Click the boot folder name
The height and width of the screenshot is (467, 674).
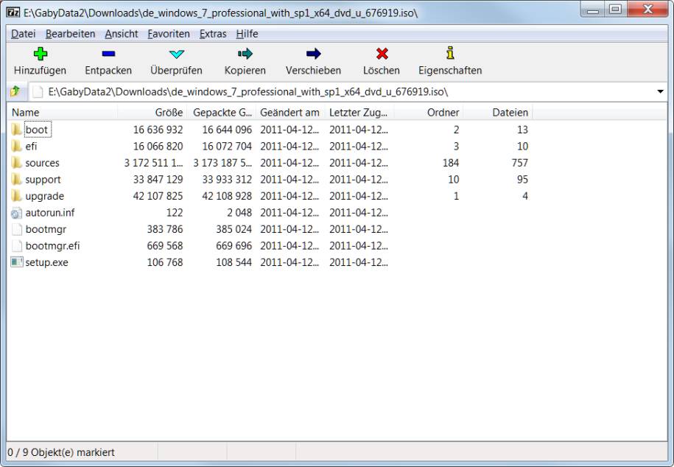pyautogui.click(x=37, y=130)
